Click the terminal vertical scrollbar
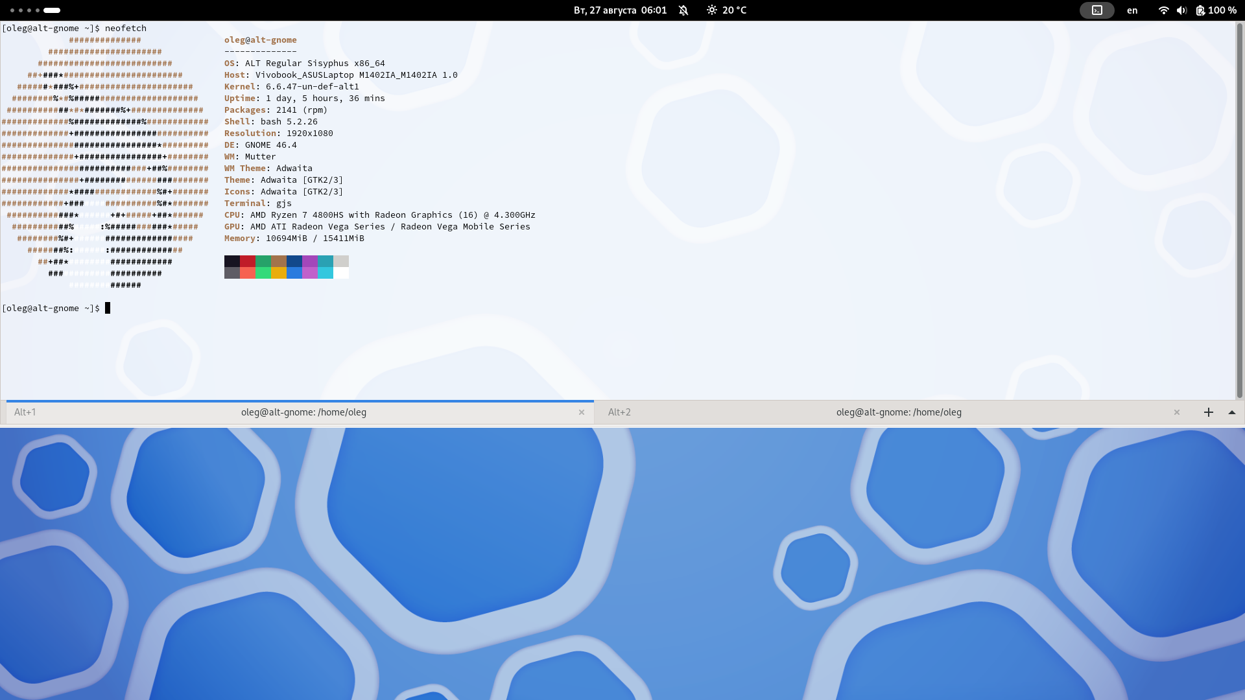This screenshot has height=700, width=1245. pyautogui.click(x=1239, y=211)
